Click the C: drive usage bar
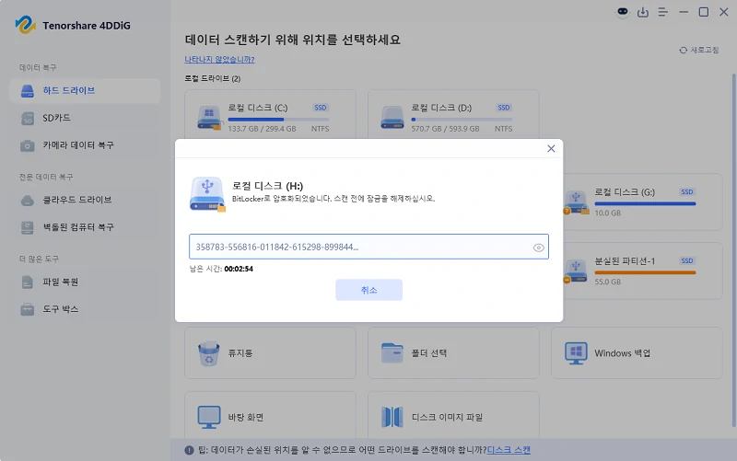Viewport: 737px width, 461px height. point(278,120)
